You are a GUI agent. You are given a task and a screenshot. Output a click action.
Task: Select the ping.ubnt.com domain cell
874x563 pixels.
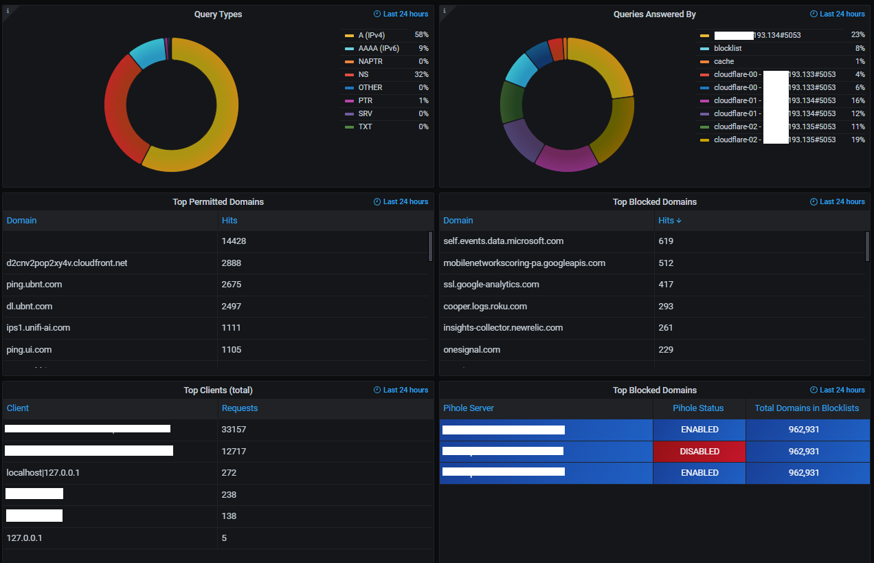[x=110, y=285]
